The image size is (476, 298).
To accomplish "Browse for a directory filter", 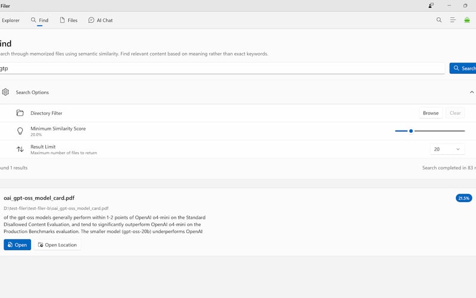I will pyautogui.click(x=430, y=113).
